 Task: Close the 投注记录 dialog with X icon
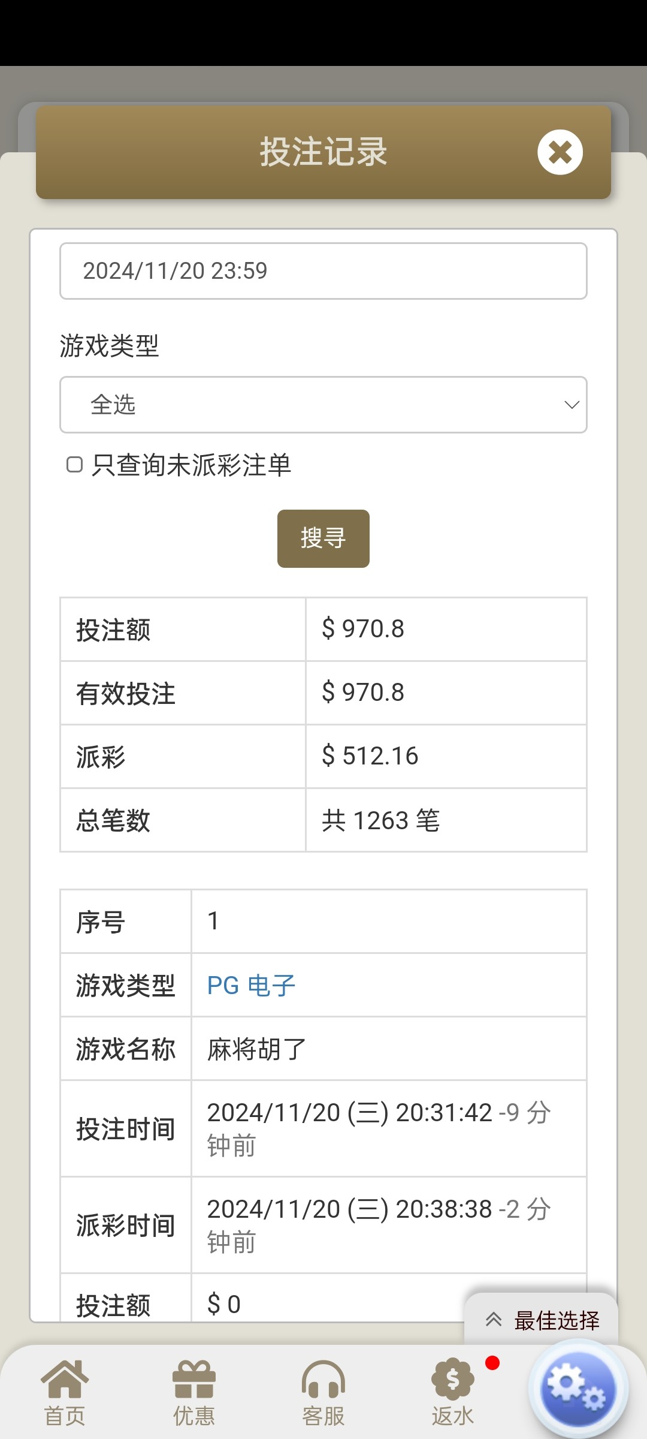coord(560,152)
